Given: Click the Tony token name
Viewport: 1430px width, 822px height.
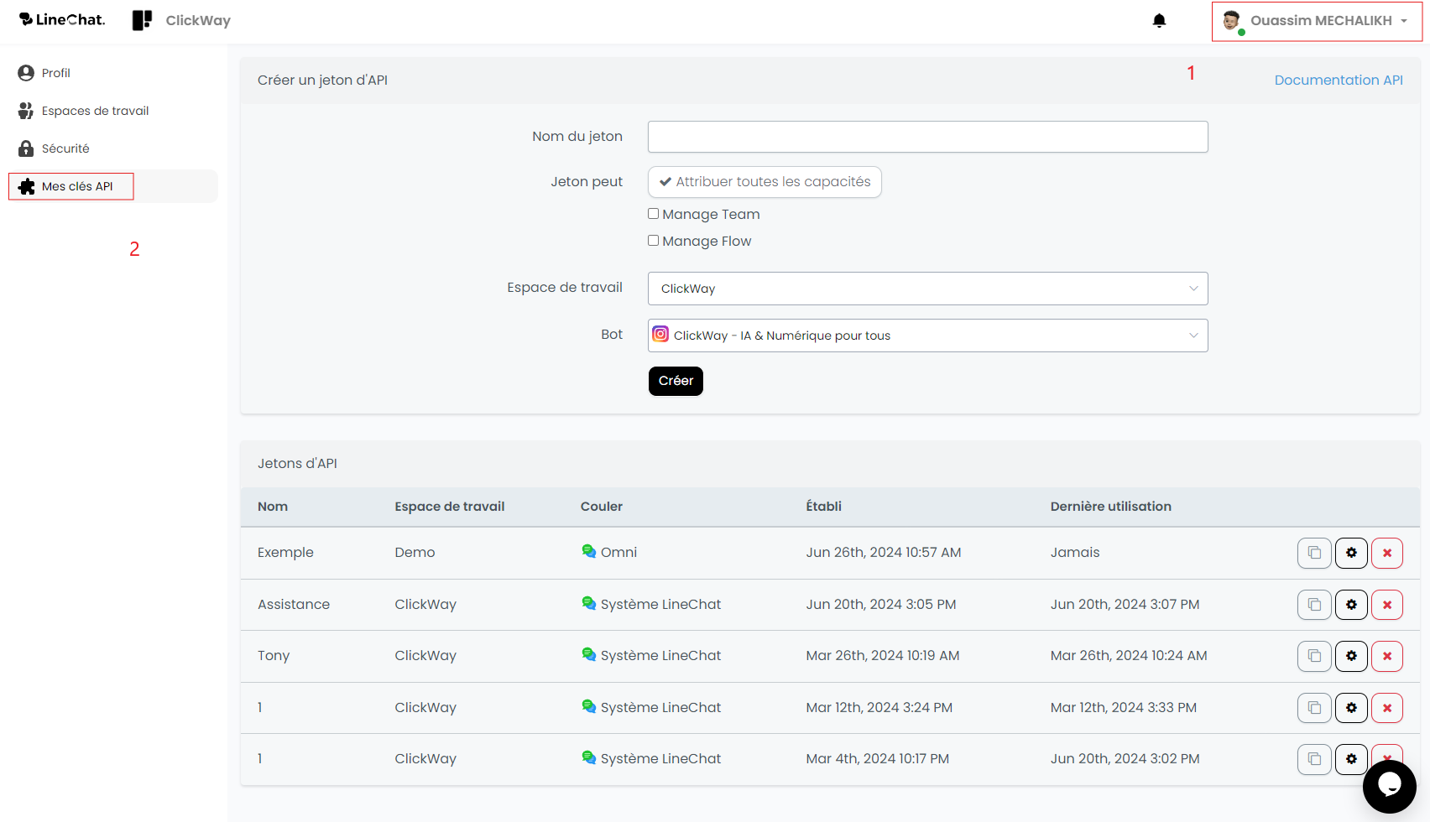Looking at the screenshot, I should (274, 656).
